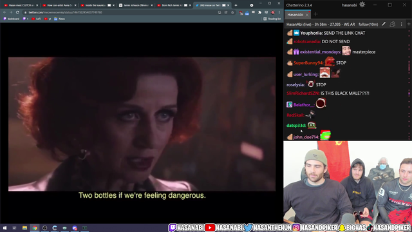Viewport: 412px width, 232px height.
Task: Click username Belathor__ in chat
Action: click(x=304, y=104)
